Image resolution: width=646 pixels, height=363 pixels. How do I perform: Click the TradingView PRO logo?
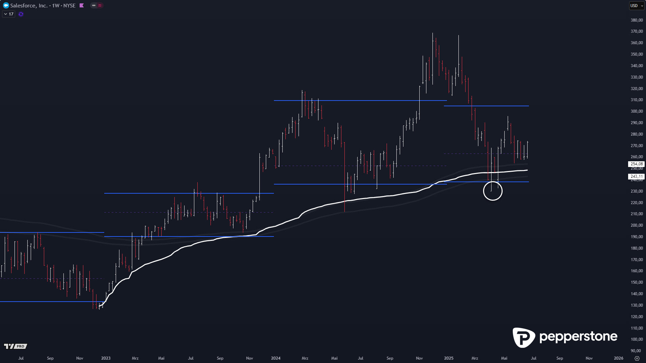(x=16, y=346)
